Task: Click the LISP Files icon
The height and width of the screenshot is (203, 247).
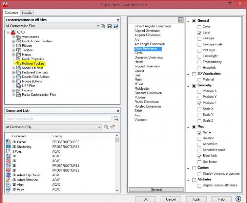Action: (18, 86)
